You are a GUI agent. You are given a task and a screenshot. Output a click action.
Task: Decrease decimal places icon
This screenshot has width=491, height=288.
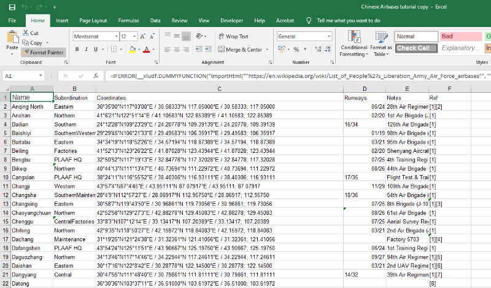pos(328,49)
